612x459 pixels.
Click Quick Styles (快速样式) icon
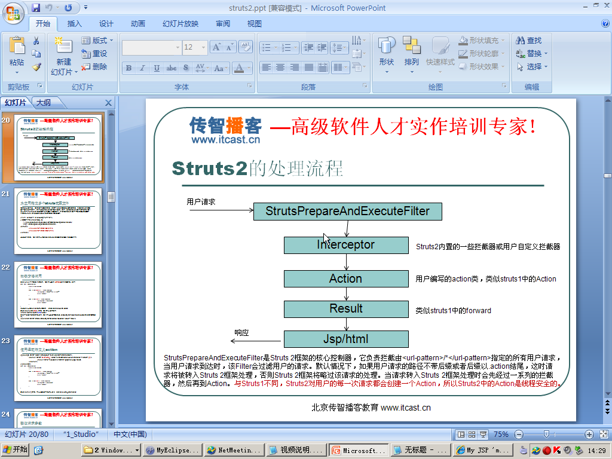[440, 45]
